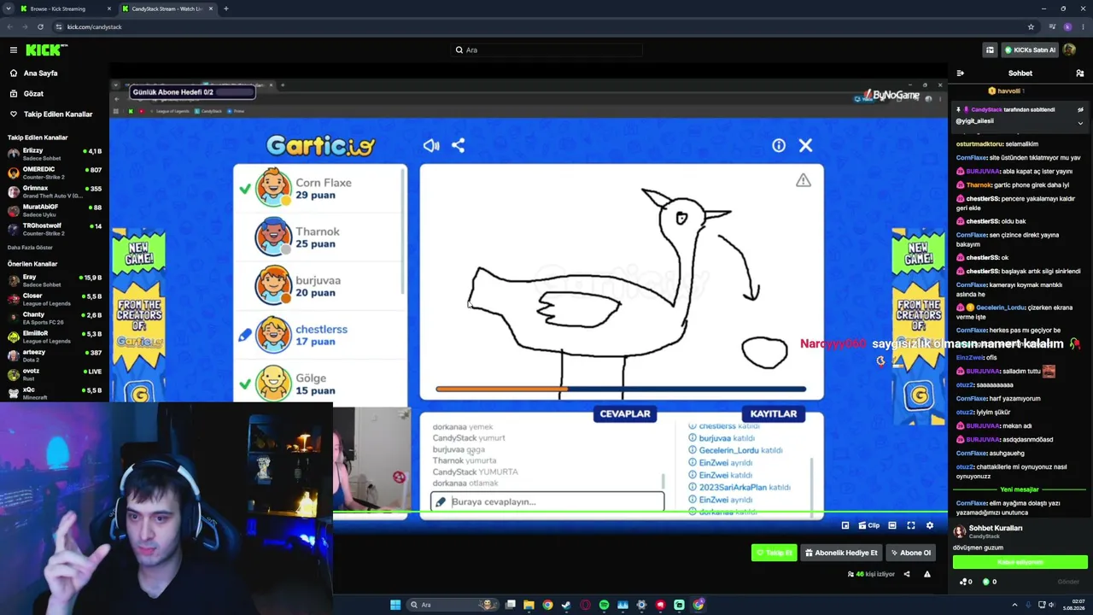The width and height of the screenshot is (1093, 615).
Task: Open the Kick hamburger menu
Action: coord(14,50)
